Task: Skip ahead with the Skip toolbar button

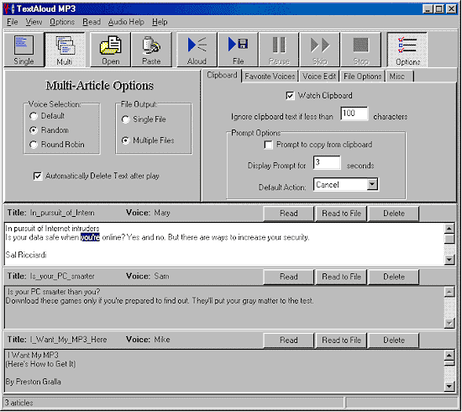Action: (320, 50)
